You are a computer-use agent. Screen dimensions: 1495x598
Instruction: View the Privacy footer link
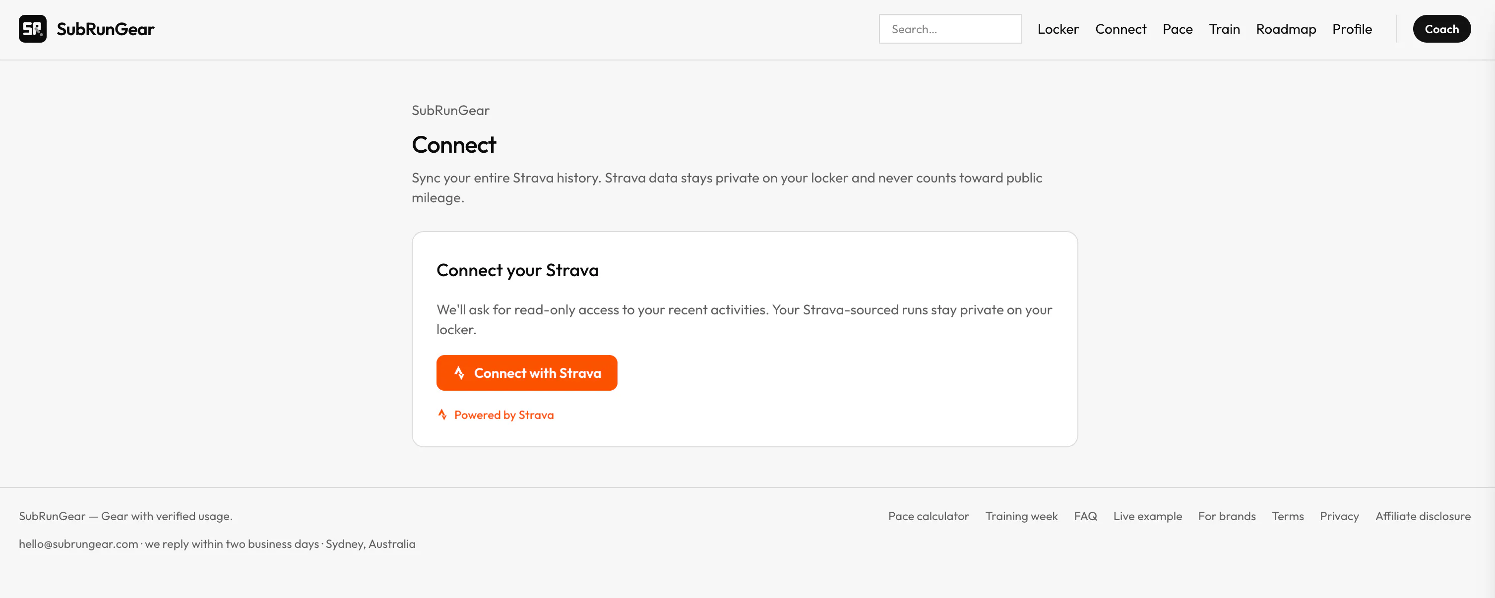1339,516
